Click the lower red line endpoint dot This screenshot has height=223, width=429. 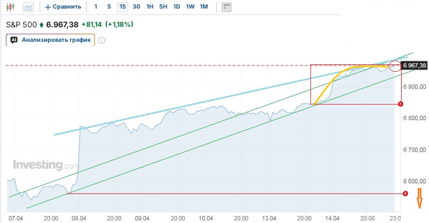[x=405, y=193]
